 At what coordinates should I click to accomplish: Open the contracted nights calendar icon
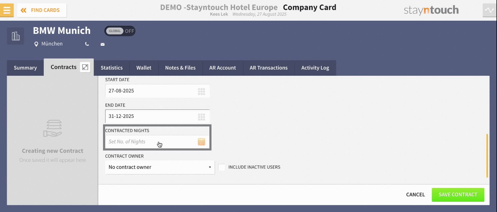[201, 142]
